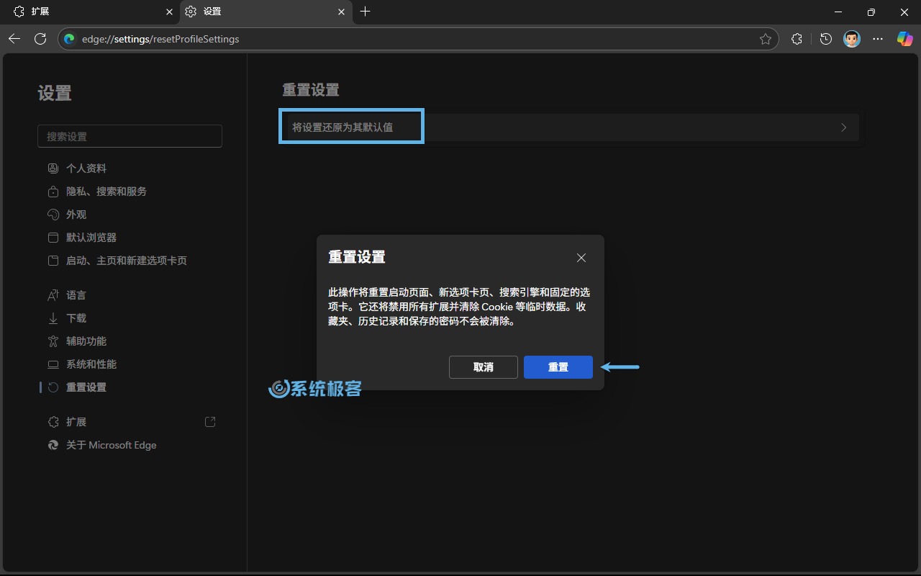Favorite this page with the star icon

tap(766, 39)
